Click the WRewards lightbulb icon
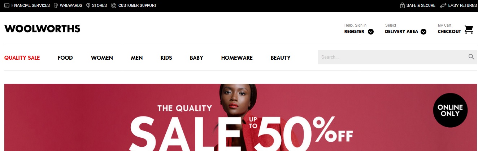Image resolution: width=478 pixels, height=151 pixels. click(56, 5)
